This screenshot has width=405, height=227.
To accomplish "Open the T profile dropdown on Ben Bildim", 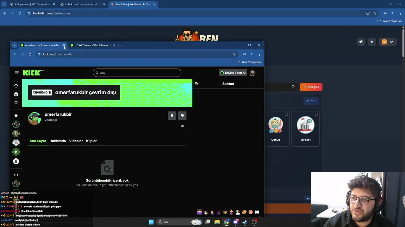I will point(388,42).
